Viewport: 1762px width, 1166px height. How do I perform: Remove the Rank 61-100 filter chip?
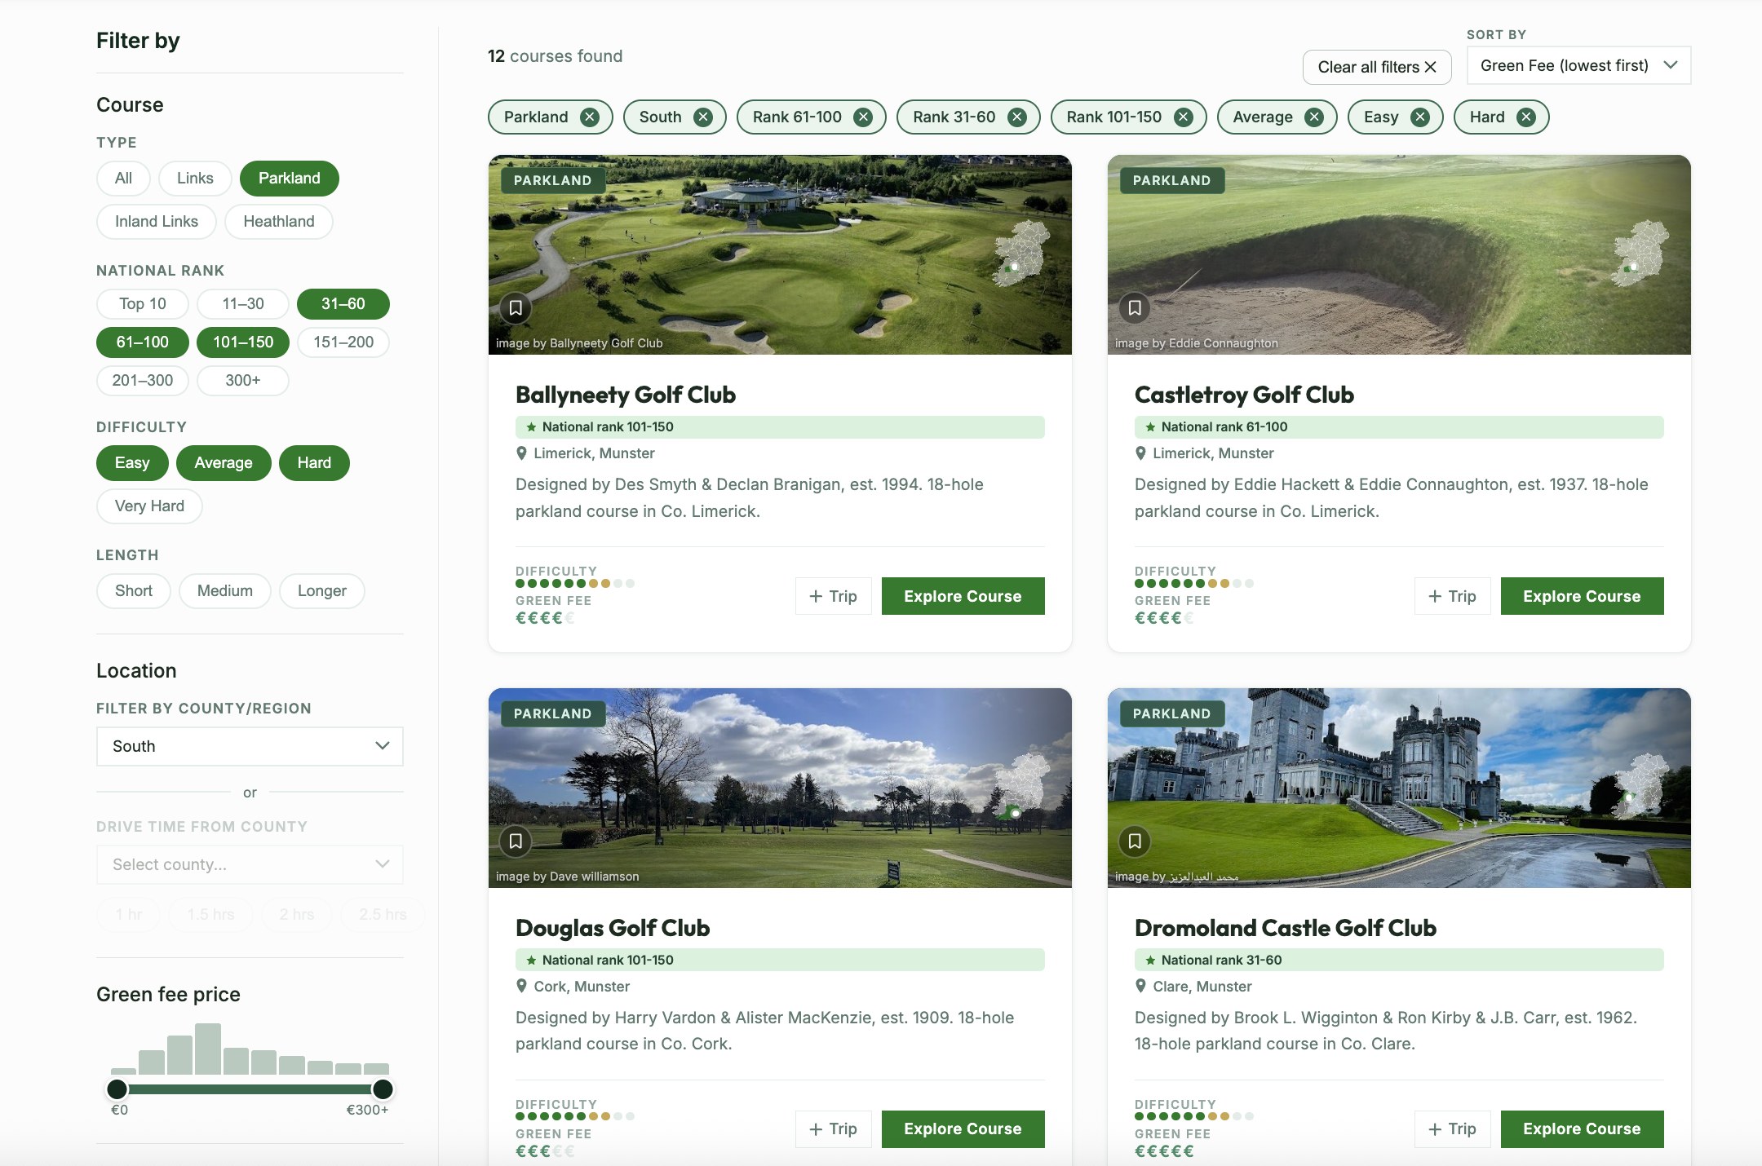click(x=863, y=117)
